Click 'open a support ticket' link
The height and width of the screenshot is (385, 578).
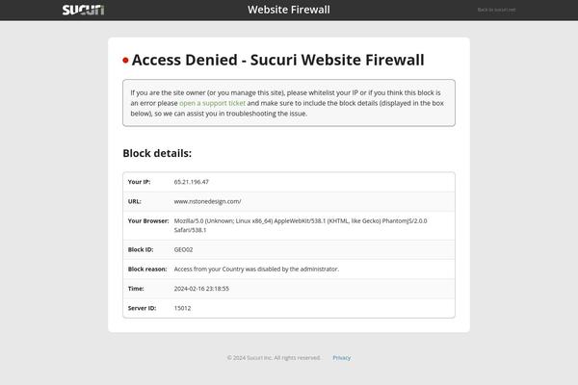coord(213,103)
